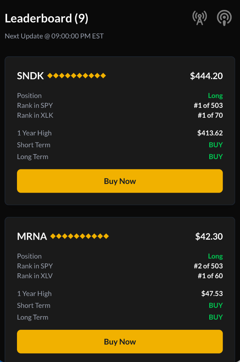240x362 pixels.
Task: Select the SNDK ticker symbol
Action: click(x=30, y=75)
